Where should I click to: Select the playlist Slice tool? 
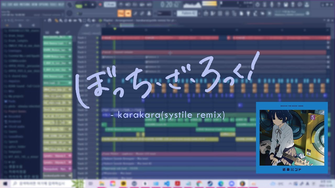tap(80, 20)
